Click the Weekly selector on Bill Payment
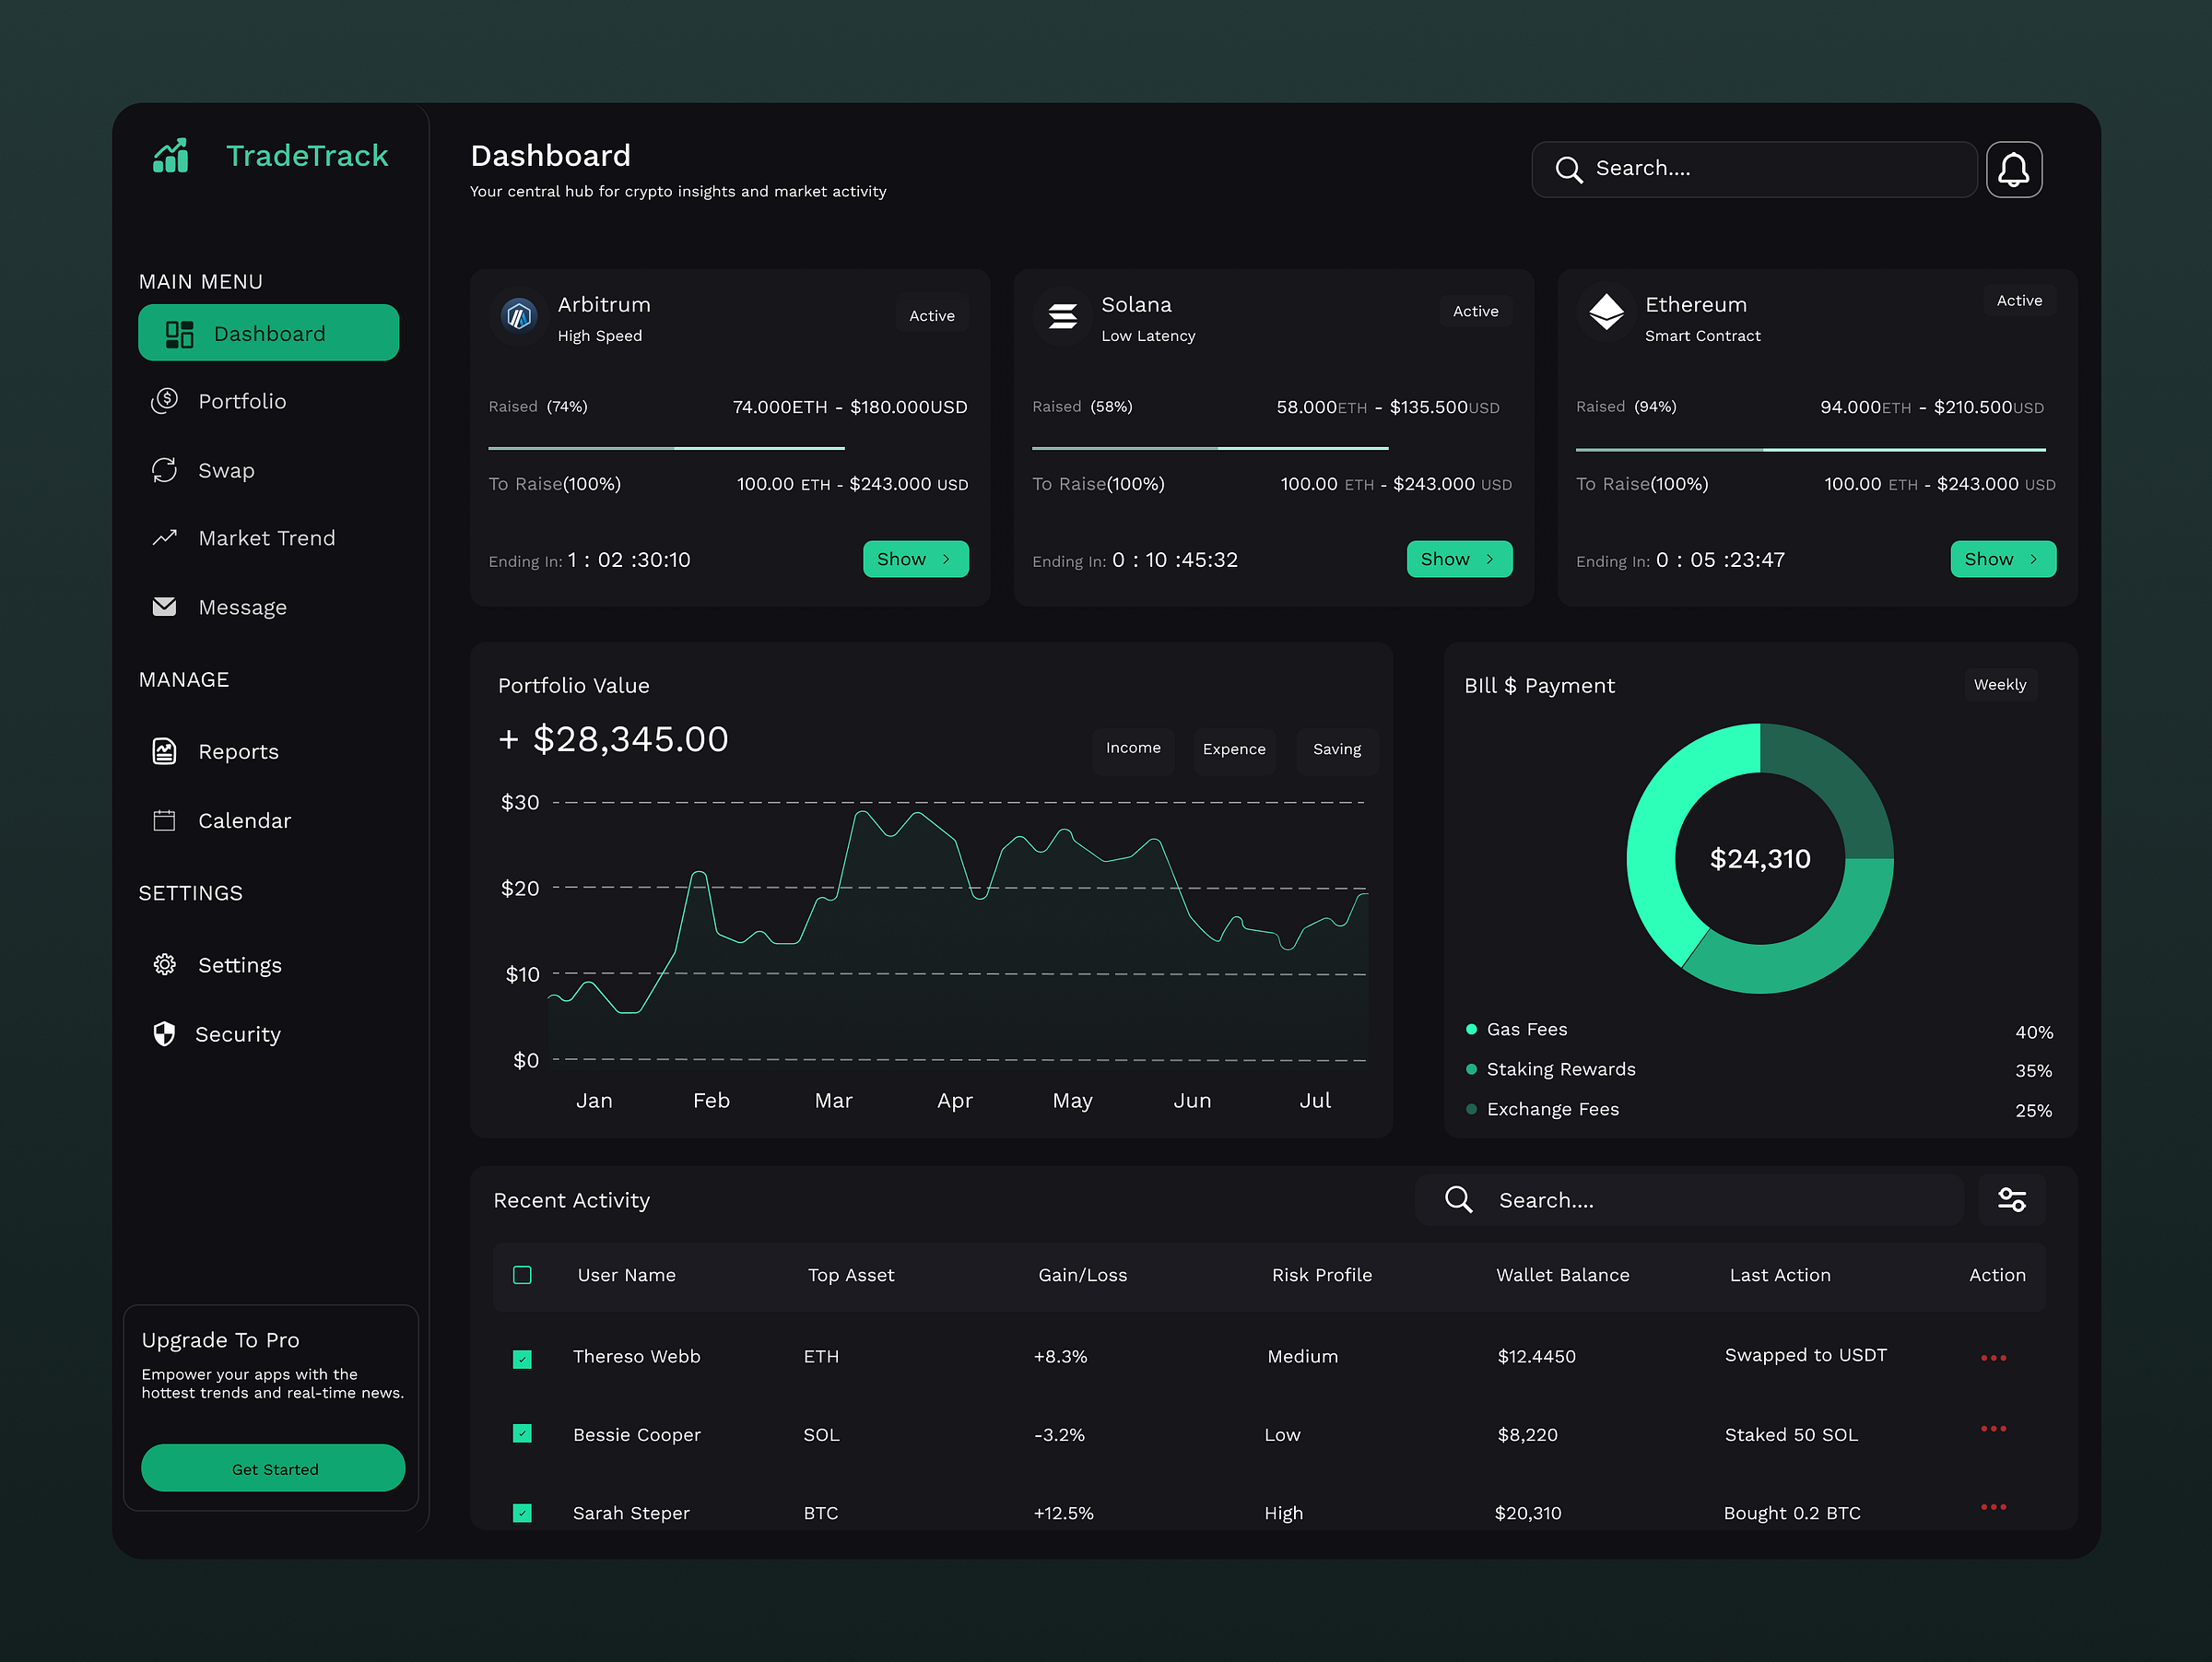This screenshot has width=2212, height=1662. click(x=2000, y=685)
